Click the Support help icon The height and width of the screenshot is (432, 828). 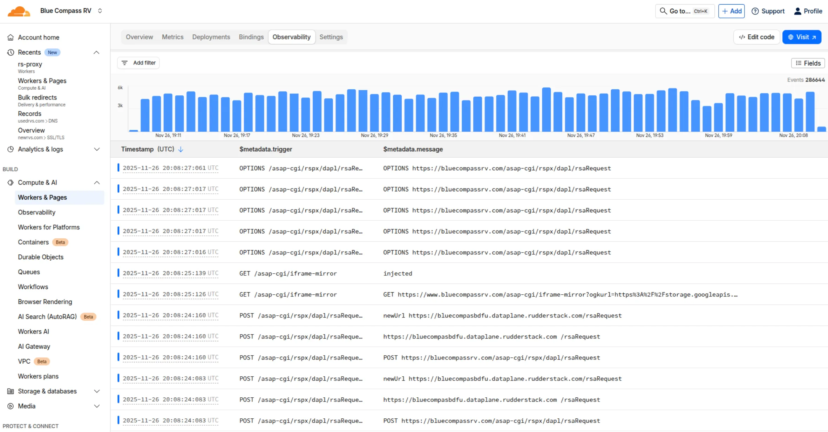point(755,11)
